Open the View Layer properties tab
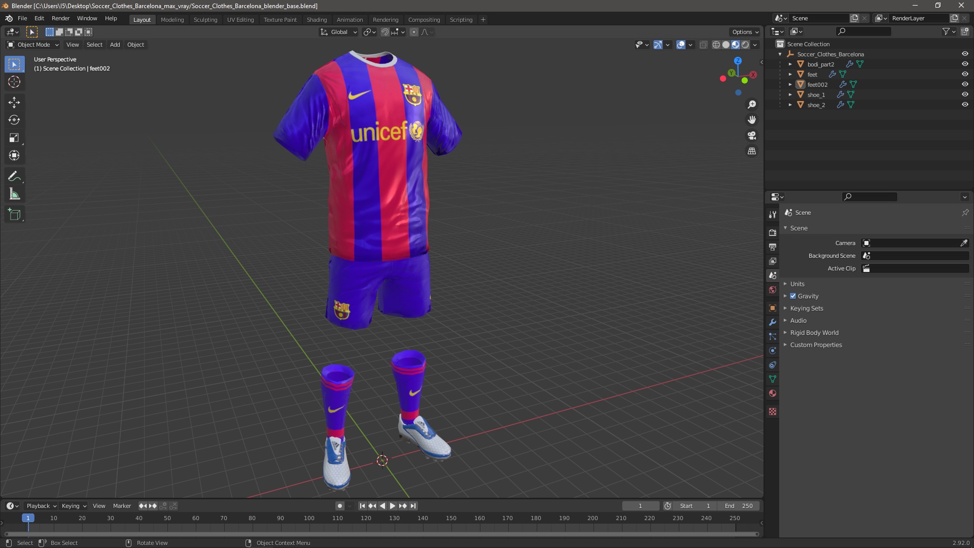Image resolution: width=974 pixels, height=548 pixels. 773,261
